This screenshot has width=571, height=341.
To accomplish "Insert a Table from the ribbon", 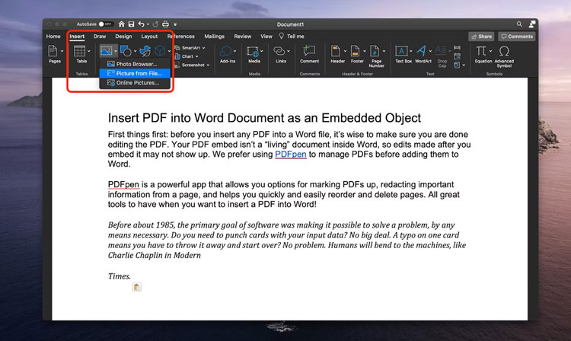I will (81, 54).
